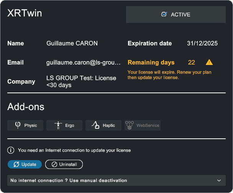Open the 'No internet connection ?' section
This screenshot has height=193, width=233.
pos(69,180)
